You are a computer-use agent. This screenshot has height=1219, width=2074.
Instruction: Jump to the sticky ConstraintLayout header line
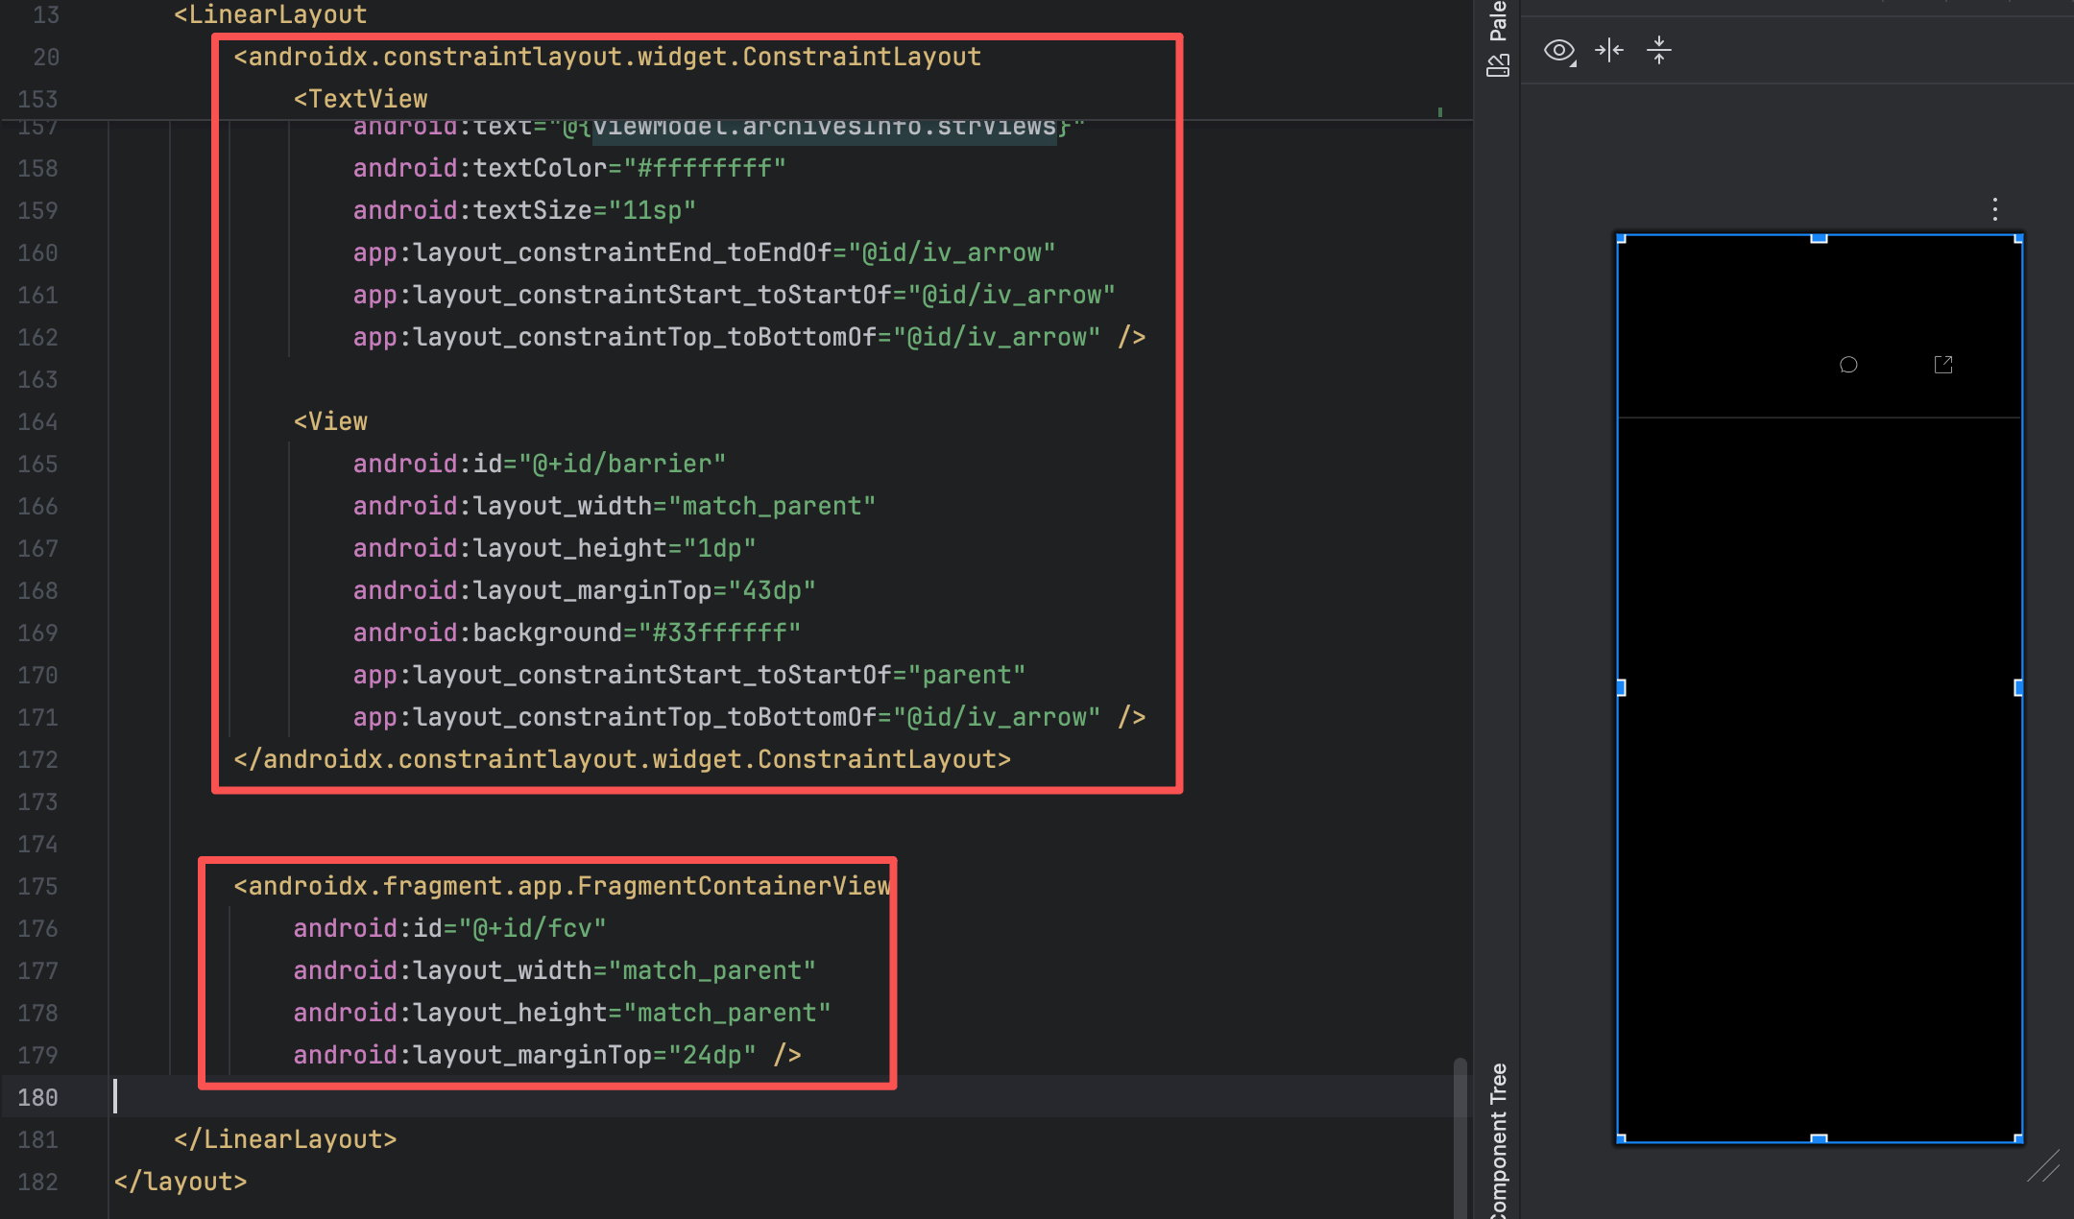point(607,57)
